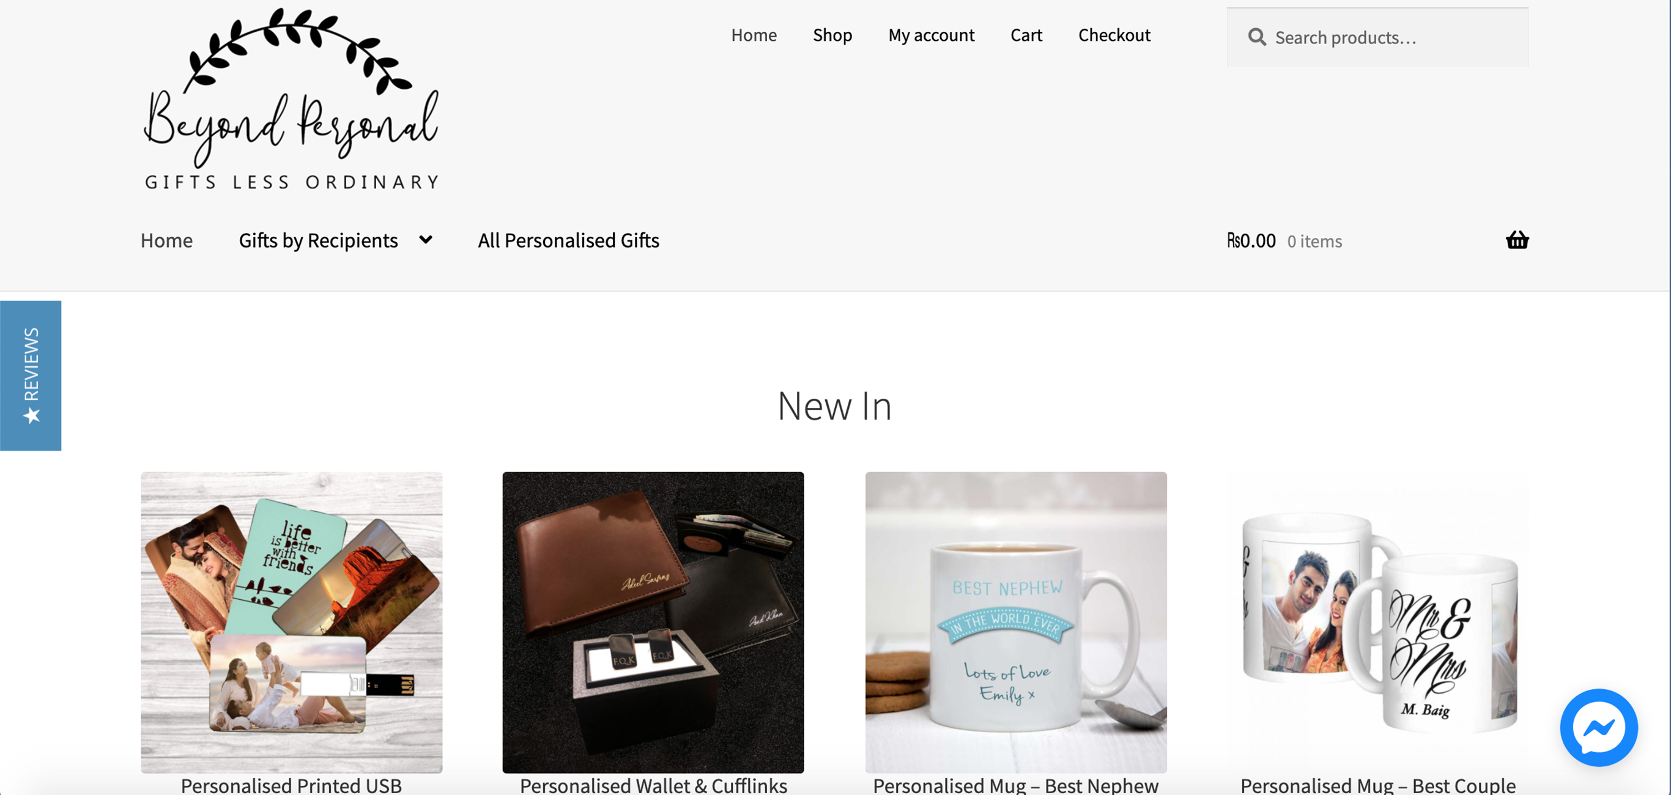Open the Wallet & Cufflinks product image
The width and height of the screenshot is (1671, 795).
tap(653, 622)
